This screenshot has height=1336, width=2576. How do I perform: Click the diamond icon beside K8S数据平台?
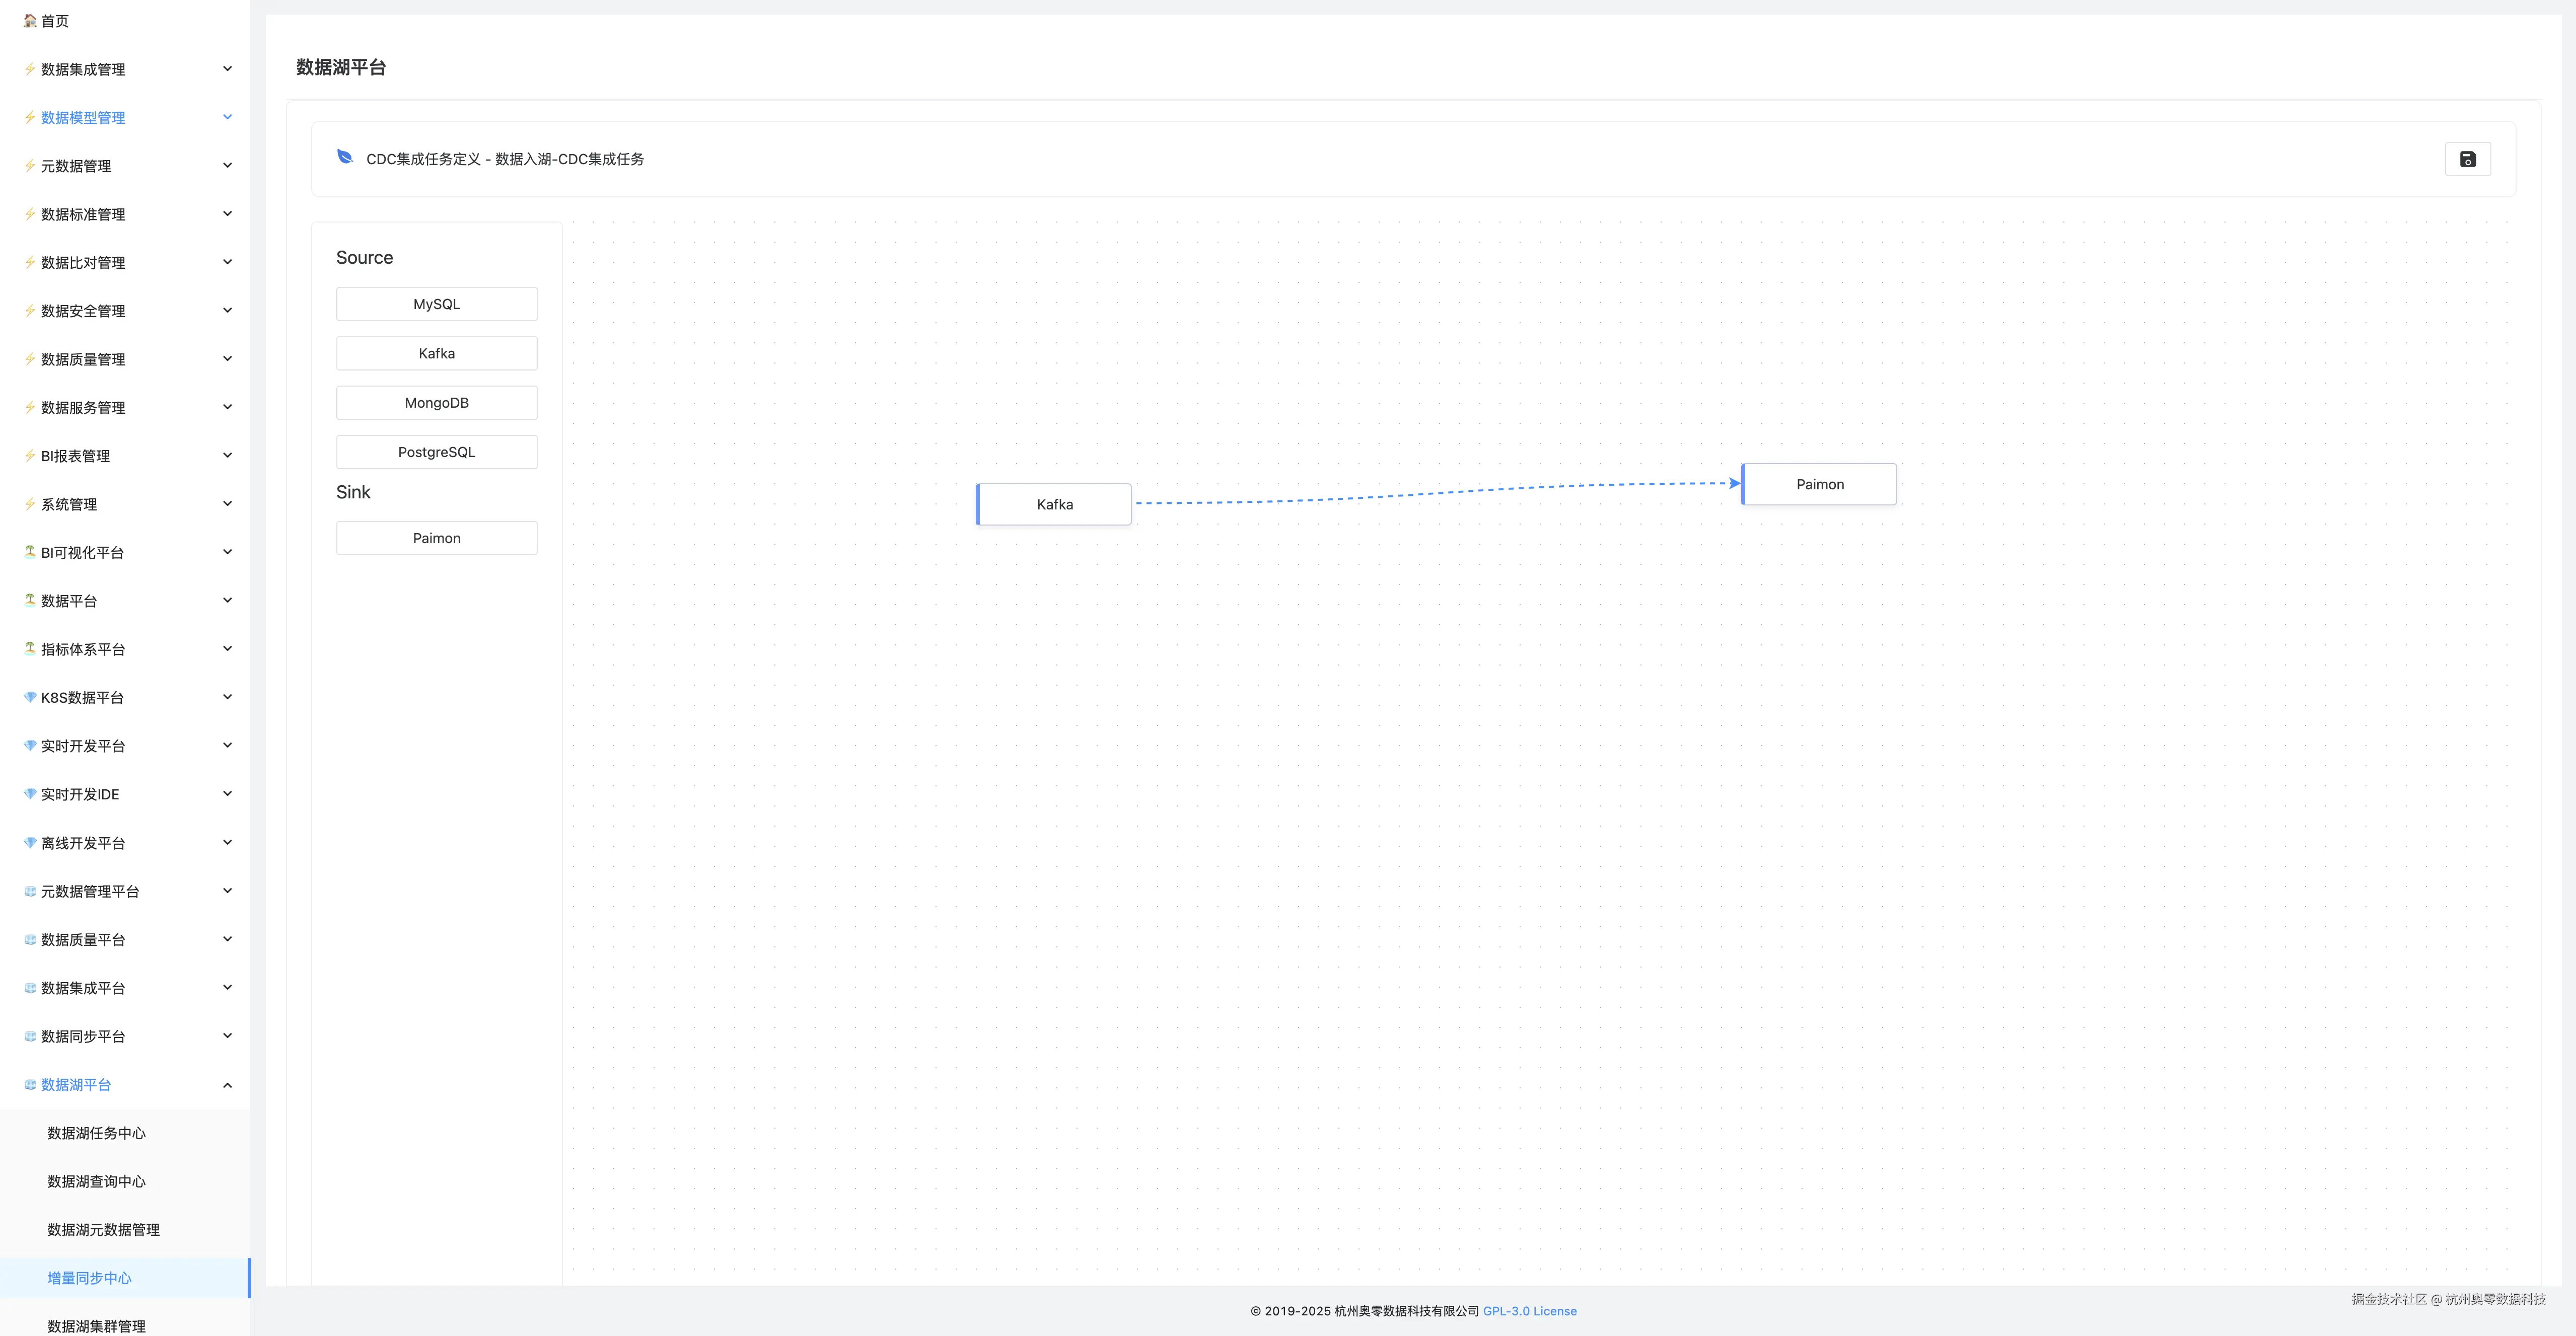[x=30, y=697]
